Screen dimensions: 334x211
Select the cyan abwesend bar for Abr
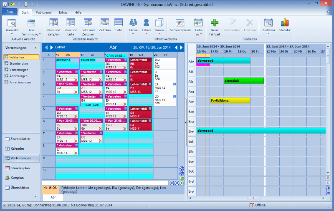tap(223, 60)
